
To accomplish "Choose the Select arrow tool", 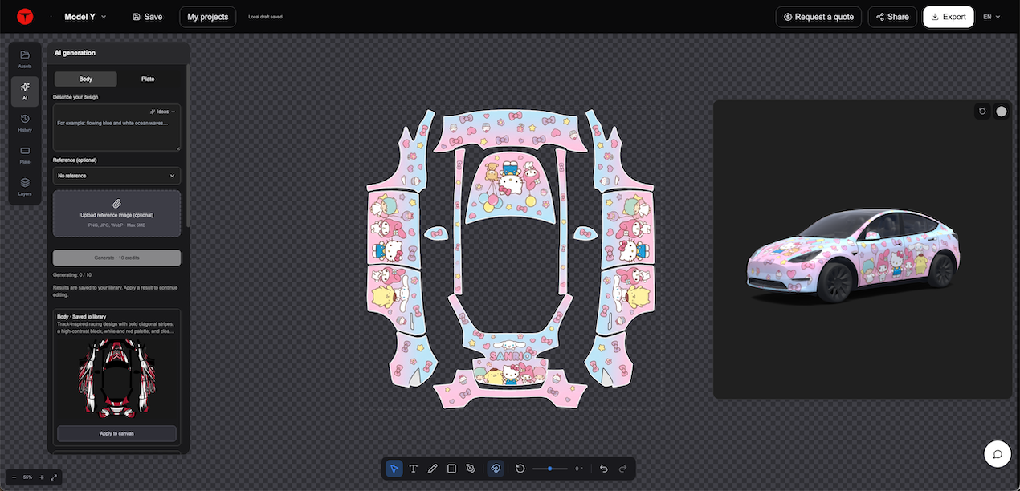I will click(x=394, y=469).
